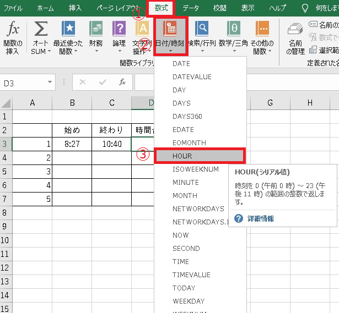The height and width of the screenshot is (313, 339).
Task: Open the 数学/三角 math functions icon
Action: click(234, 29)
